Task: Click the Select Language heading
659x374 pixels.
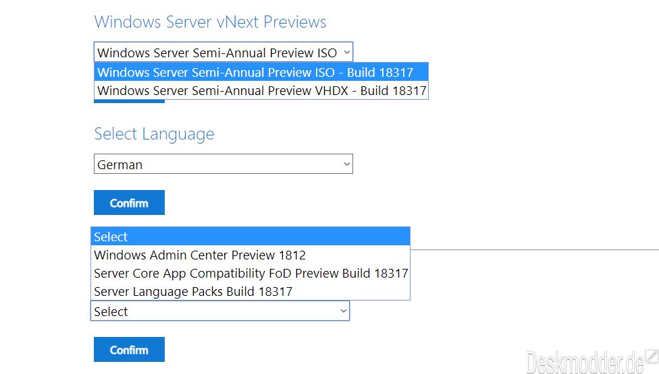Action: pos(154,133)
